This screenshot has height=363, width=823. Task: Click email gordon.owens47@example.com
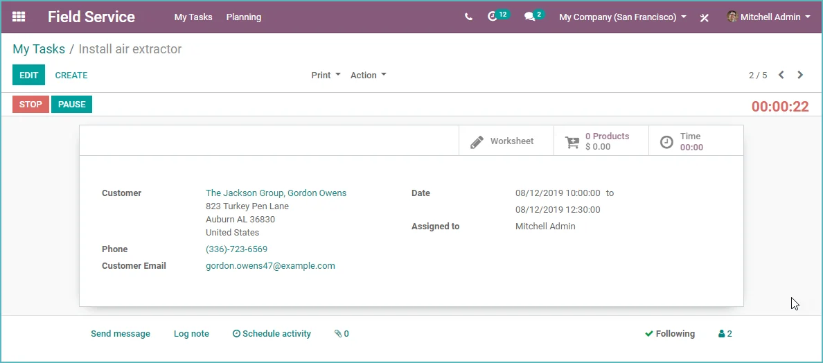tap(270, 266)
